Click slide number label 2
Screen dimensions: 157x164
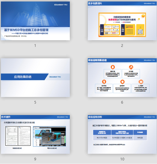click(x=122, y=45)
